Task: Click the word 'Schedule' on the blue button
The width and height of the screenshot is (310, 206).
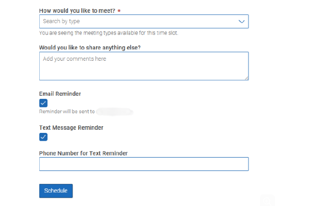Action: [56, 191]
